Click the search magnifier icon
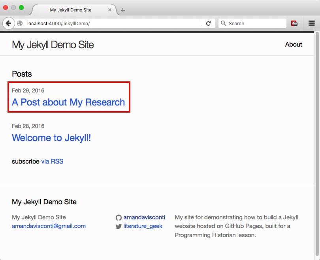 [223, 23]
